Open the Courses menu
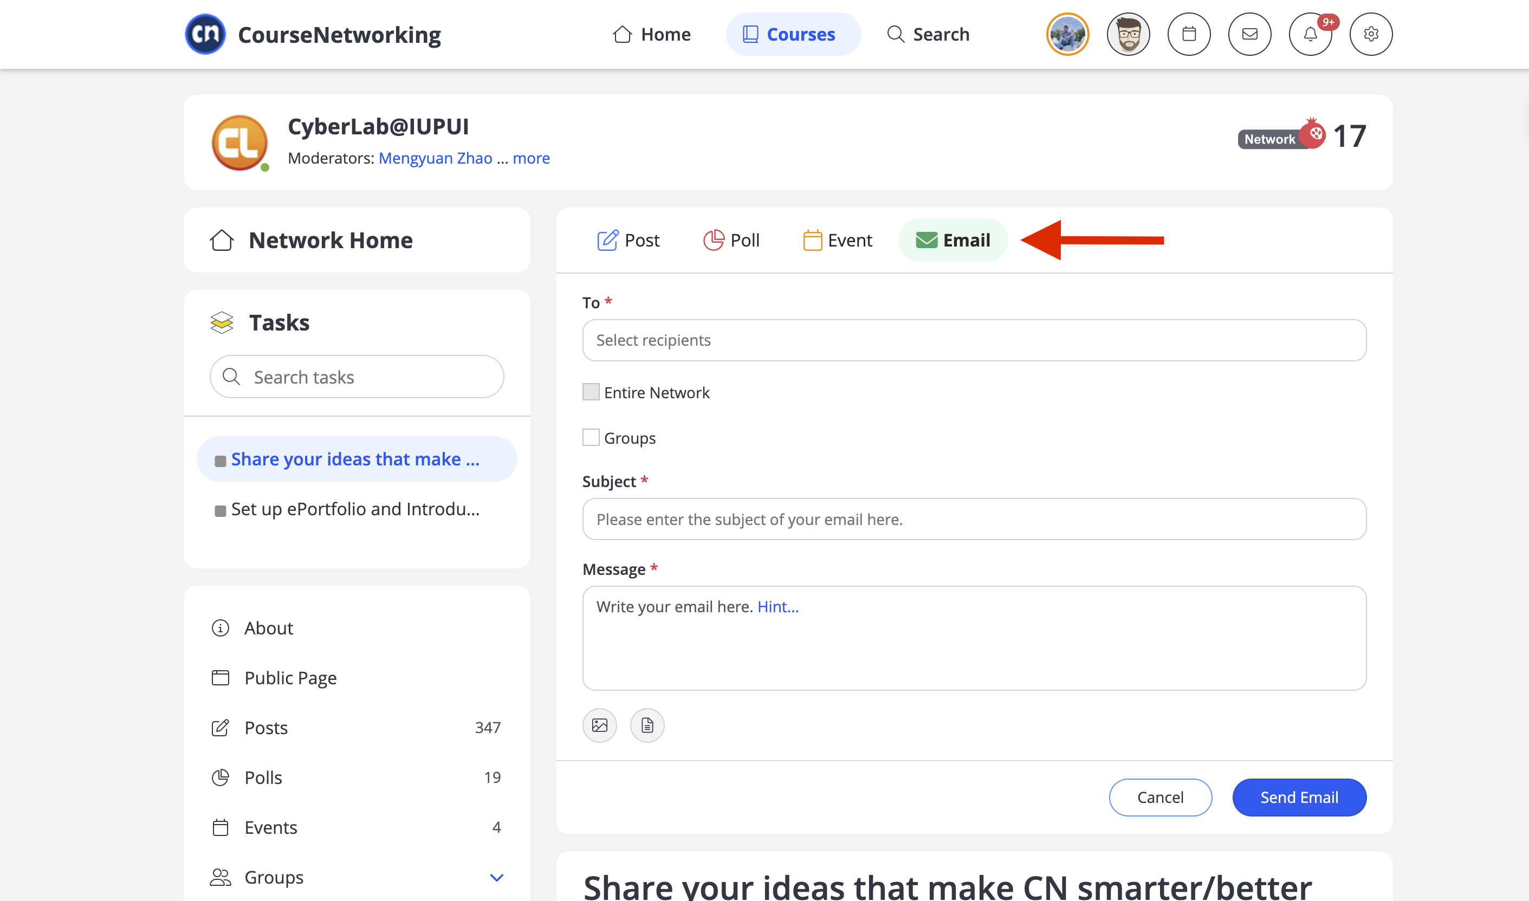 [793, 34]
